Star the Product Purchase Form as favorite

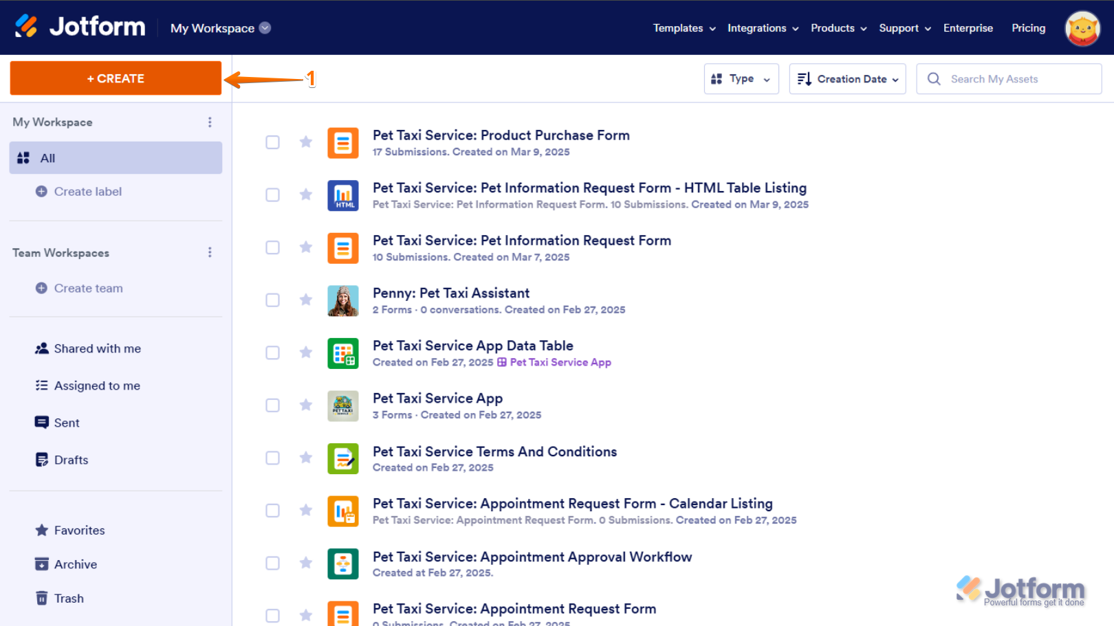(x=306, y=142)
